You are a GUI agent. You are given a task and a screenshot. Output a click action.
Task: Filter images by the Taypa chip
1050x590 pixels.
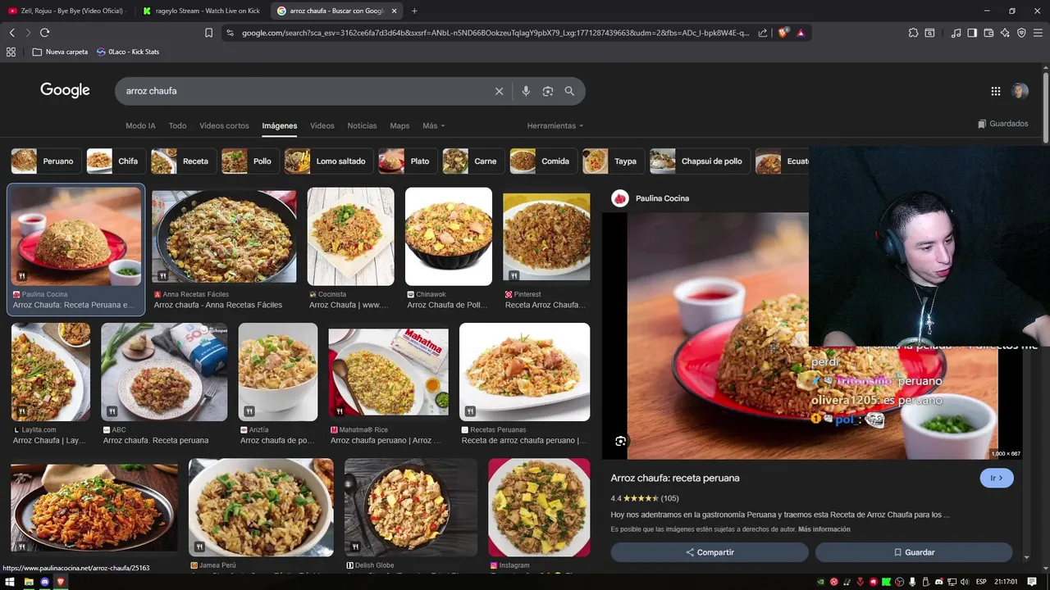point(612,161)
